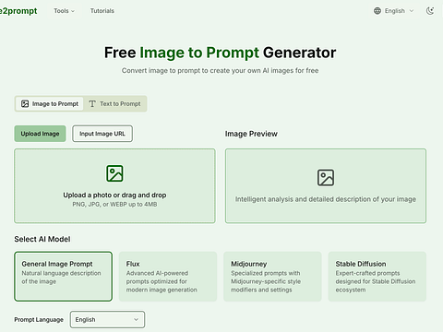Click the T icon in Text to Prompt tab
The image size is (443, 332).
point(92,104)
